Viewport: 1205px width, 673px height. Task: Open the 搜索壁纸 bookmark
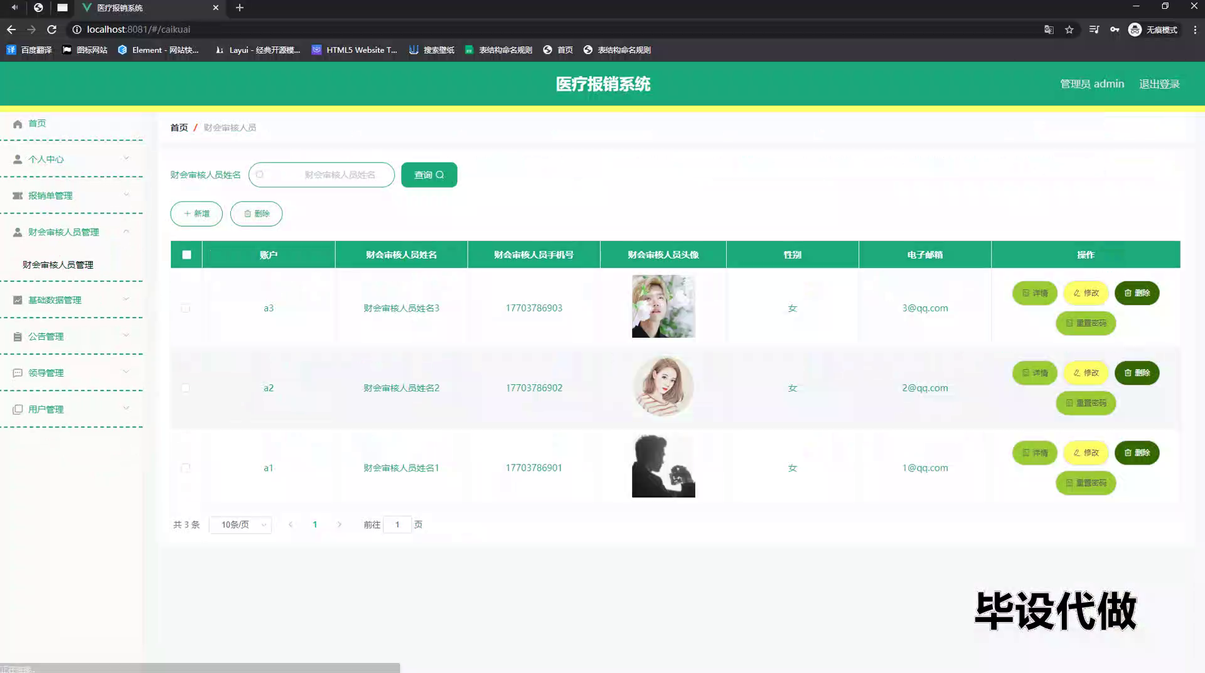coord(432,50)
